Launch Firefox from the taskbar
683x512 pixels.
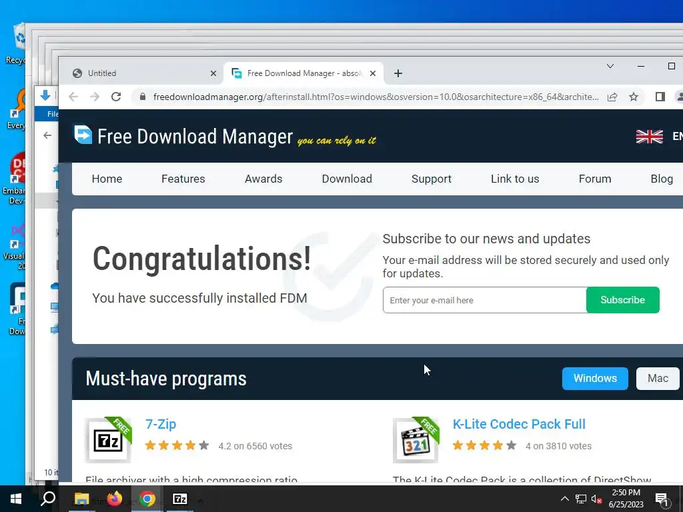(115, 499)
